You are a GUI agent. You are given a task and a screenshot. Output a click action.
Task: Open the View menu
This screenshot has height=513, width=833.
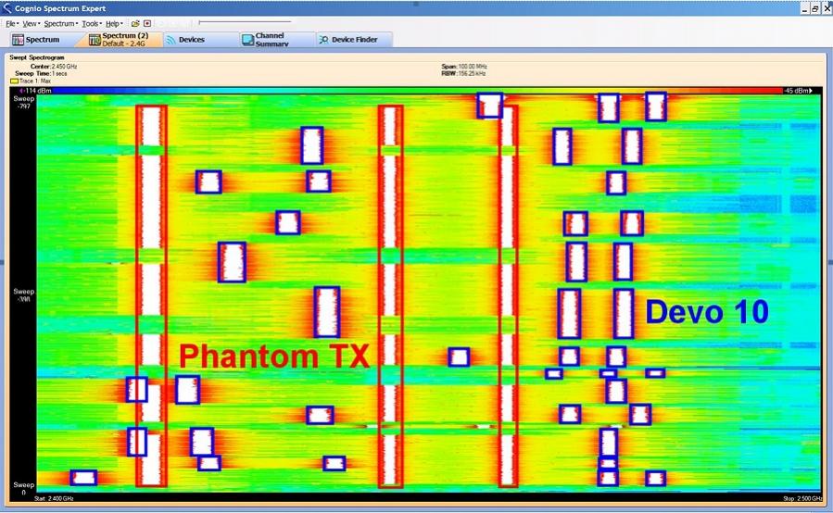pos(31,23)
